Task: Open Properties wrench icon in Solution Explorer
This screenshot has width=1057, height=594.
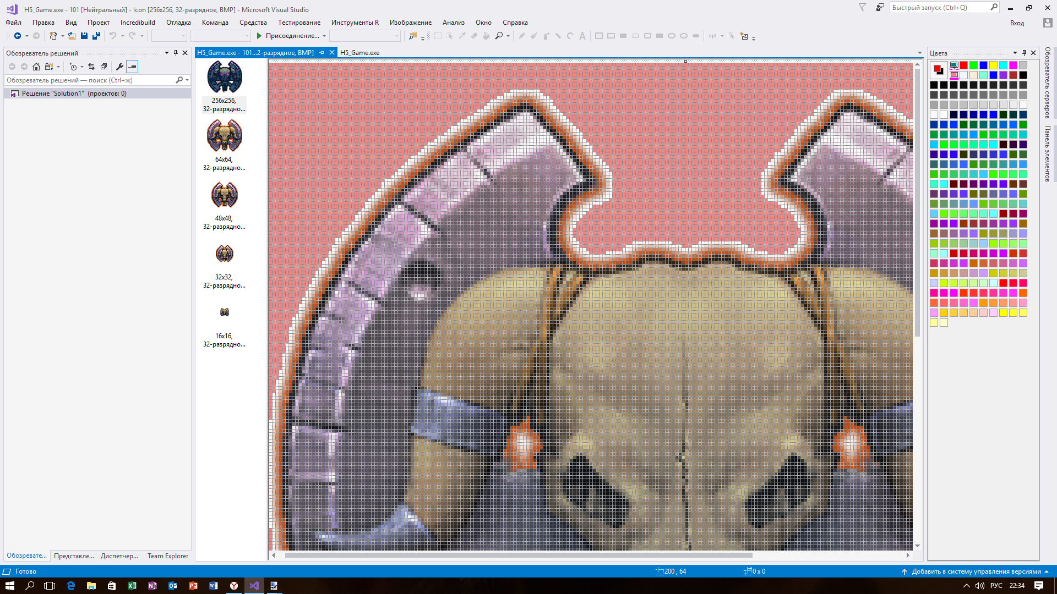Action: pos(119,67)
